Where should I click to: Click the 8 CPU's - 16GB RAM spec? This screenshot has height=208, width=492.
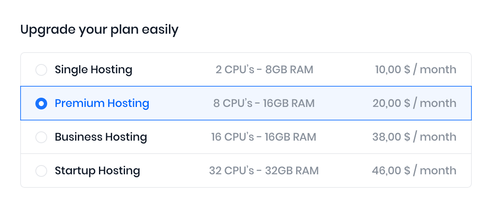[x=264, y=103]
